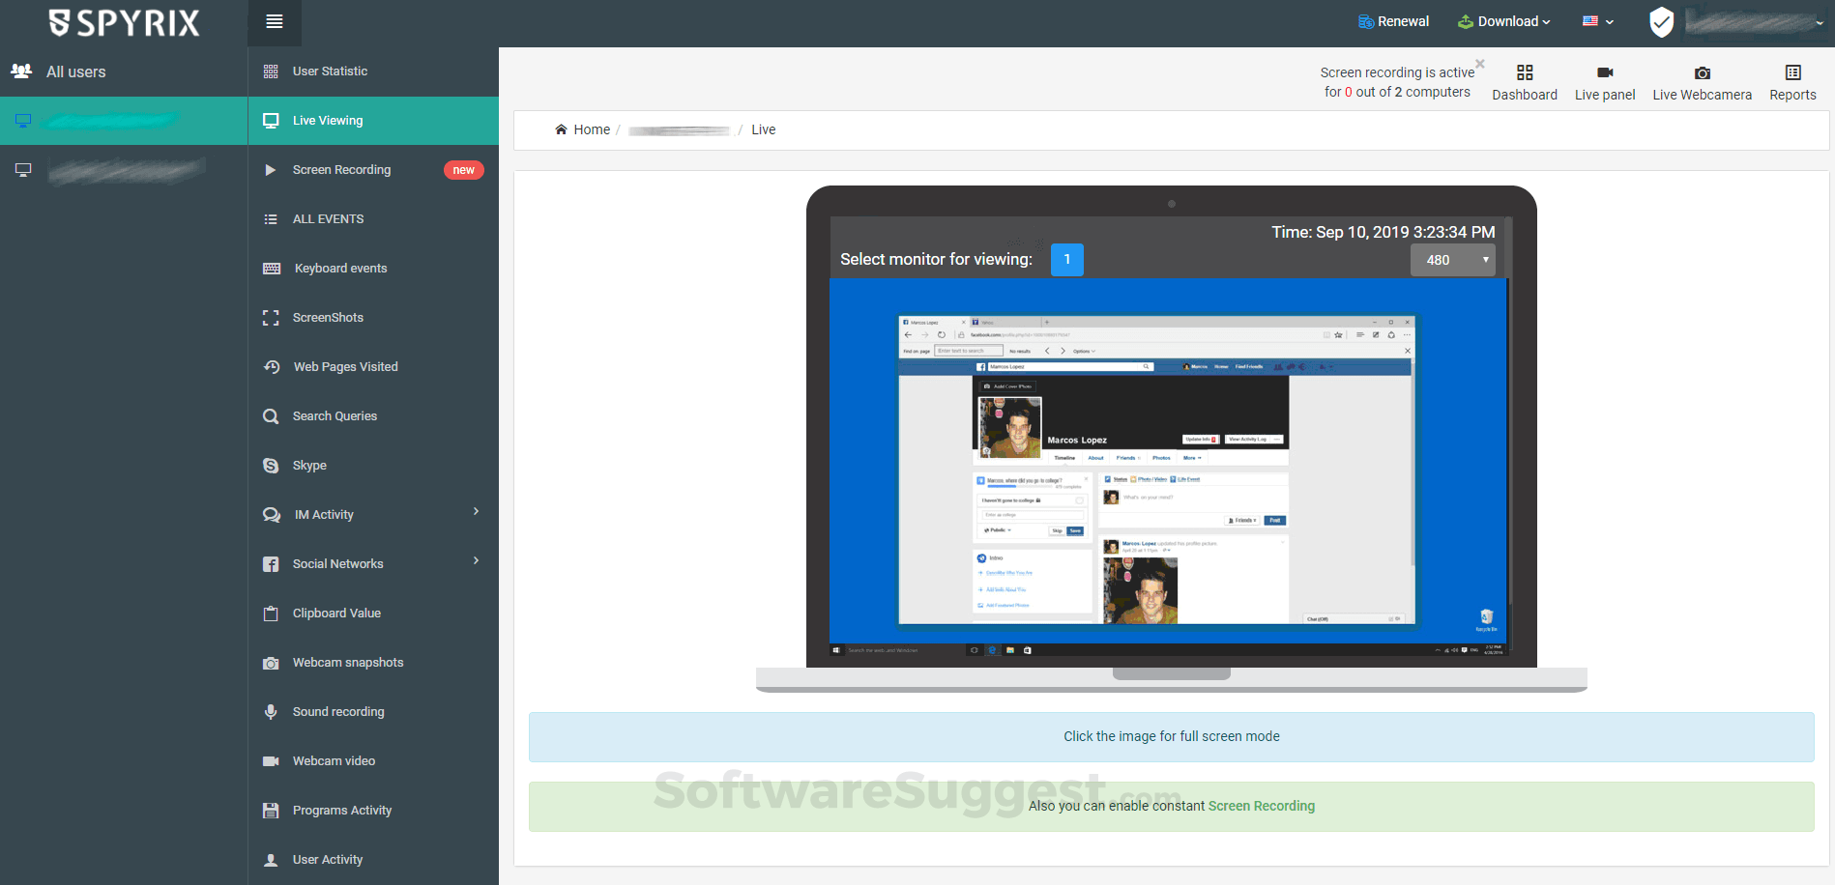Select monitor 1 for viewing
The width and height of the screenshot is (1835, 885).
click(1066, 260)
